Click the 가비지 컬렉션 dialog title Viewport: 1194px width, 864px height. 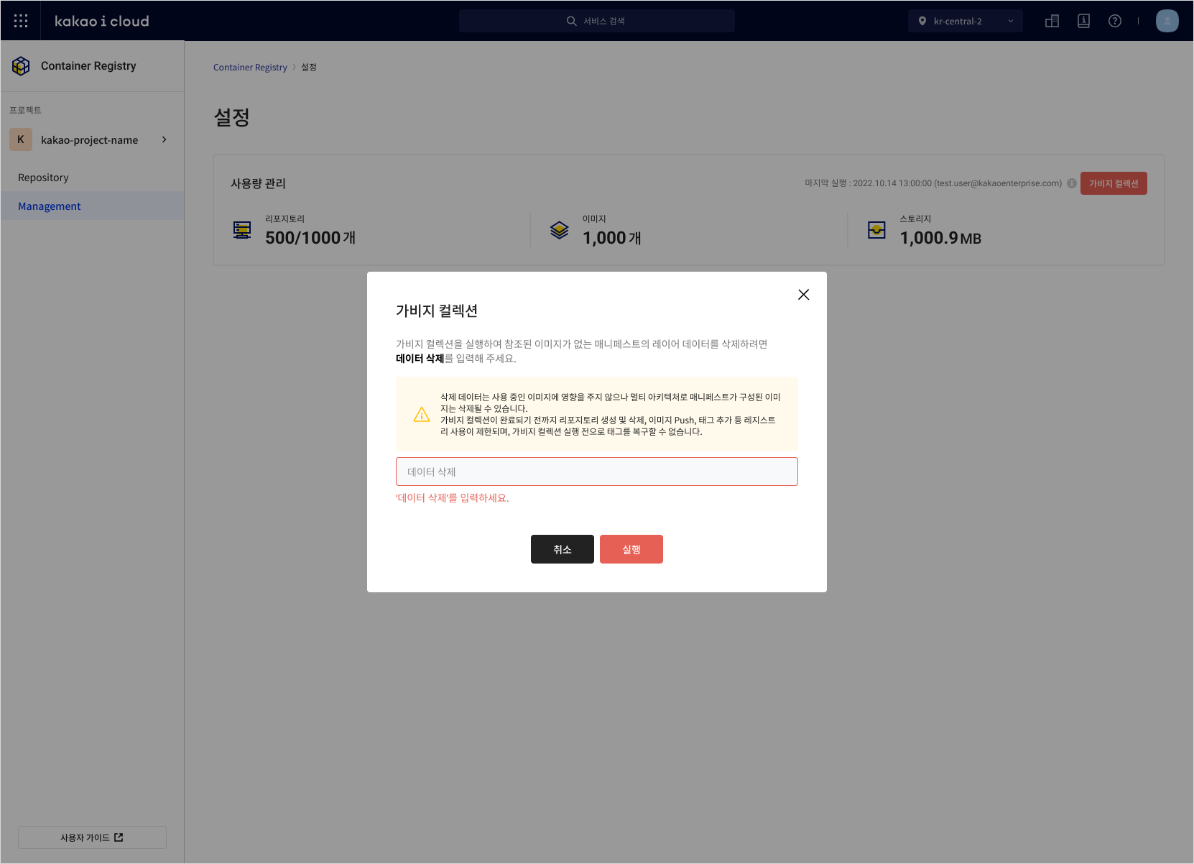pyautogui.click(x=437, y=311)
